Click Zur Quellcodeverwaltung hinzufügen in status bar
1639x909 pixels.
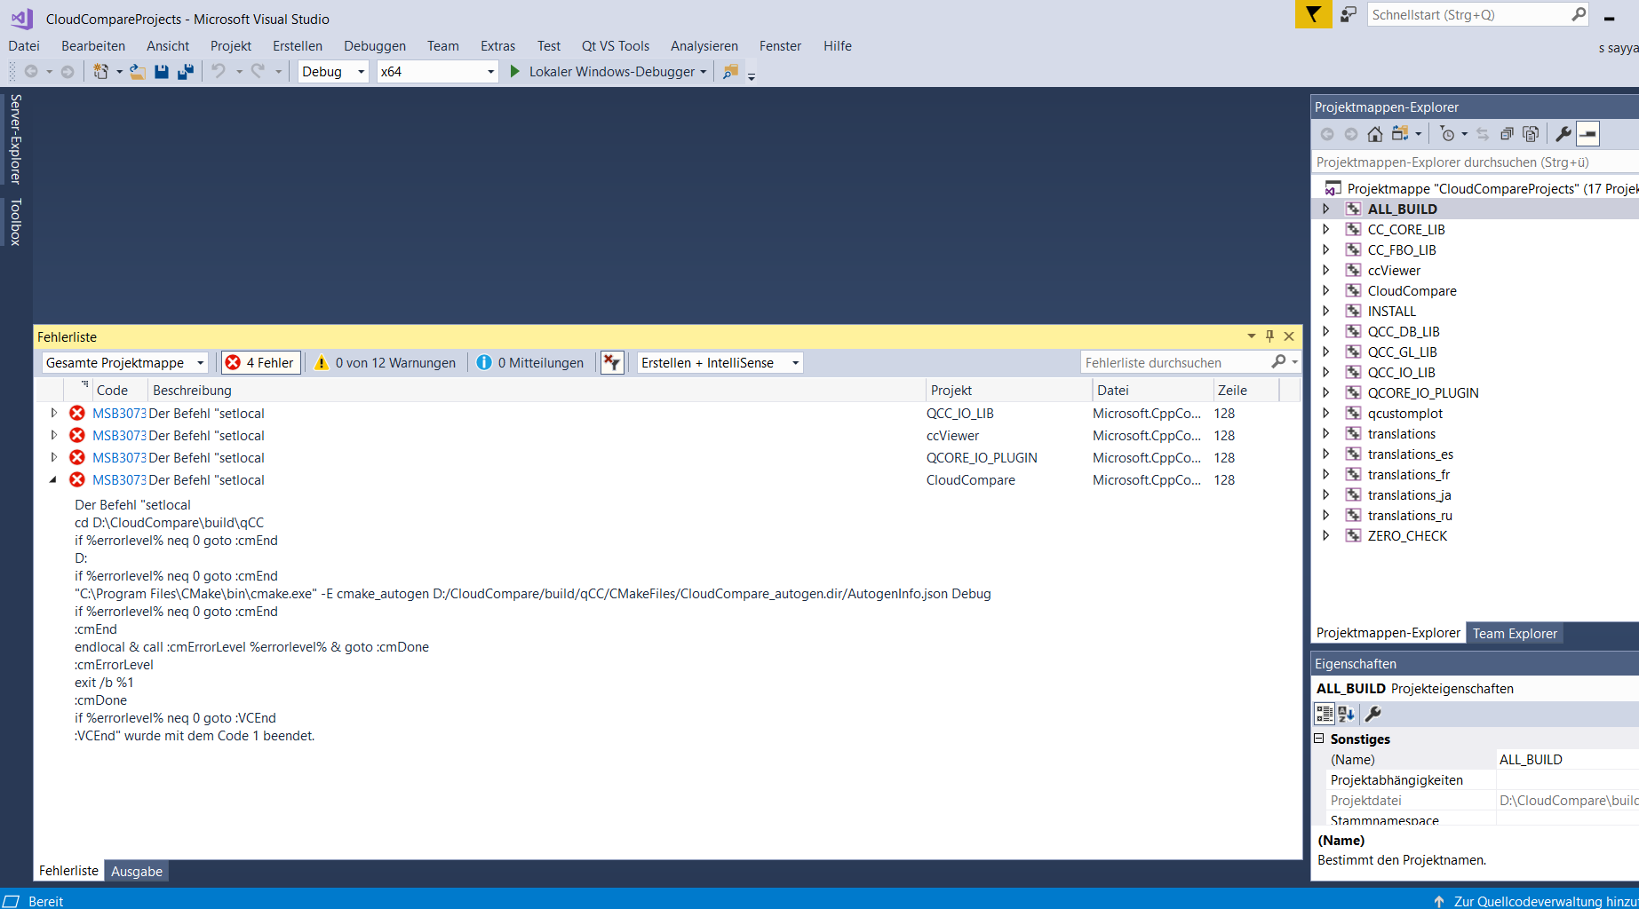1546,901
